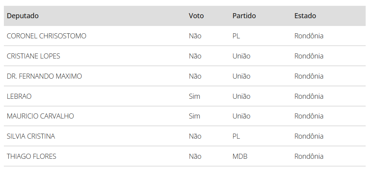This screenshot has width=368, height=170.
Task: Click the Deputado column header
Action: [23, 16]
